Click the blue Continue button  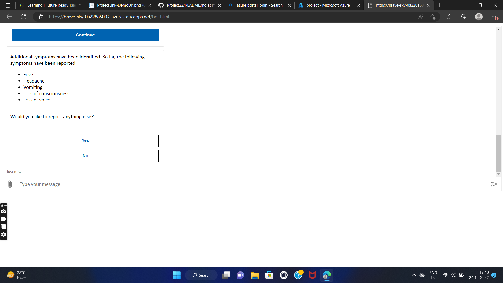click(85, 35)
